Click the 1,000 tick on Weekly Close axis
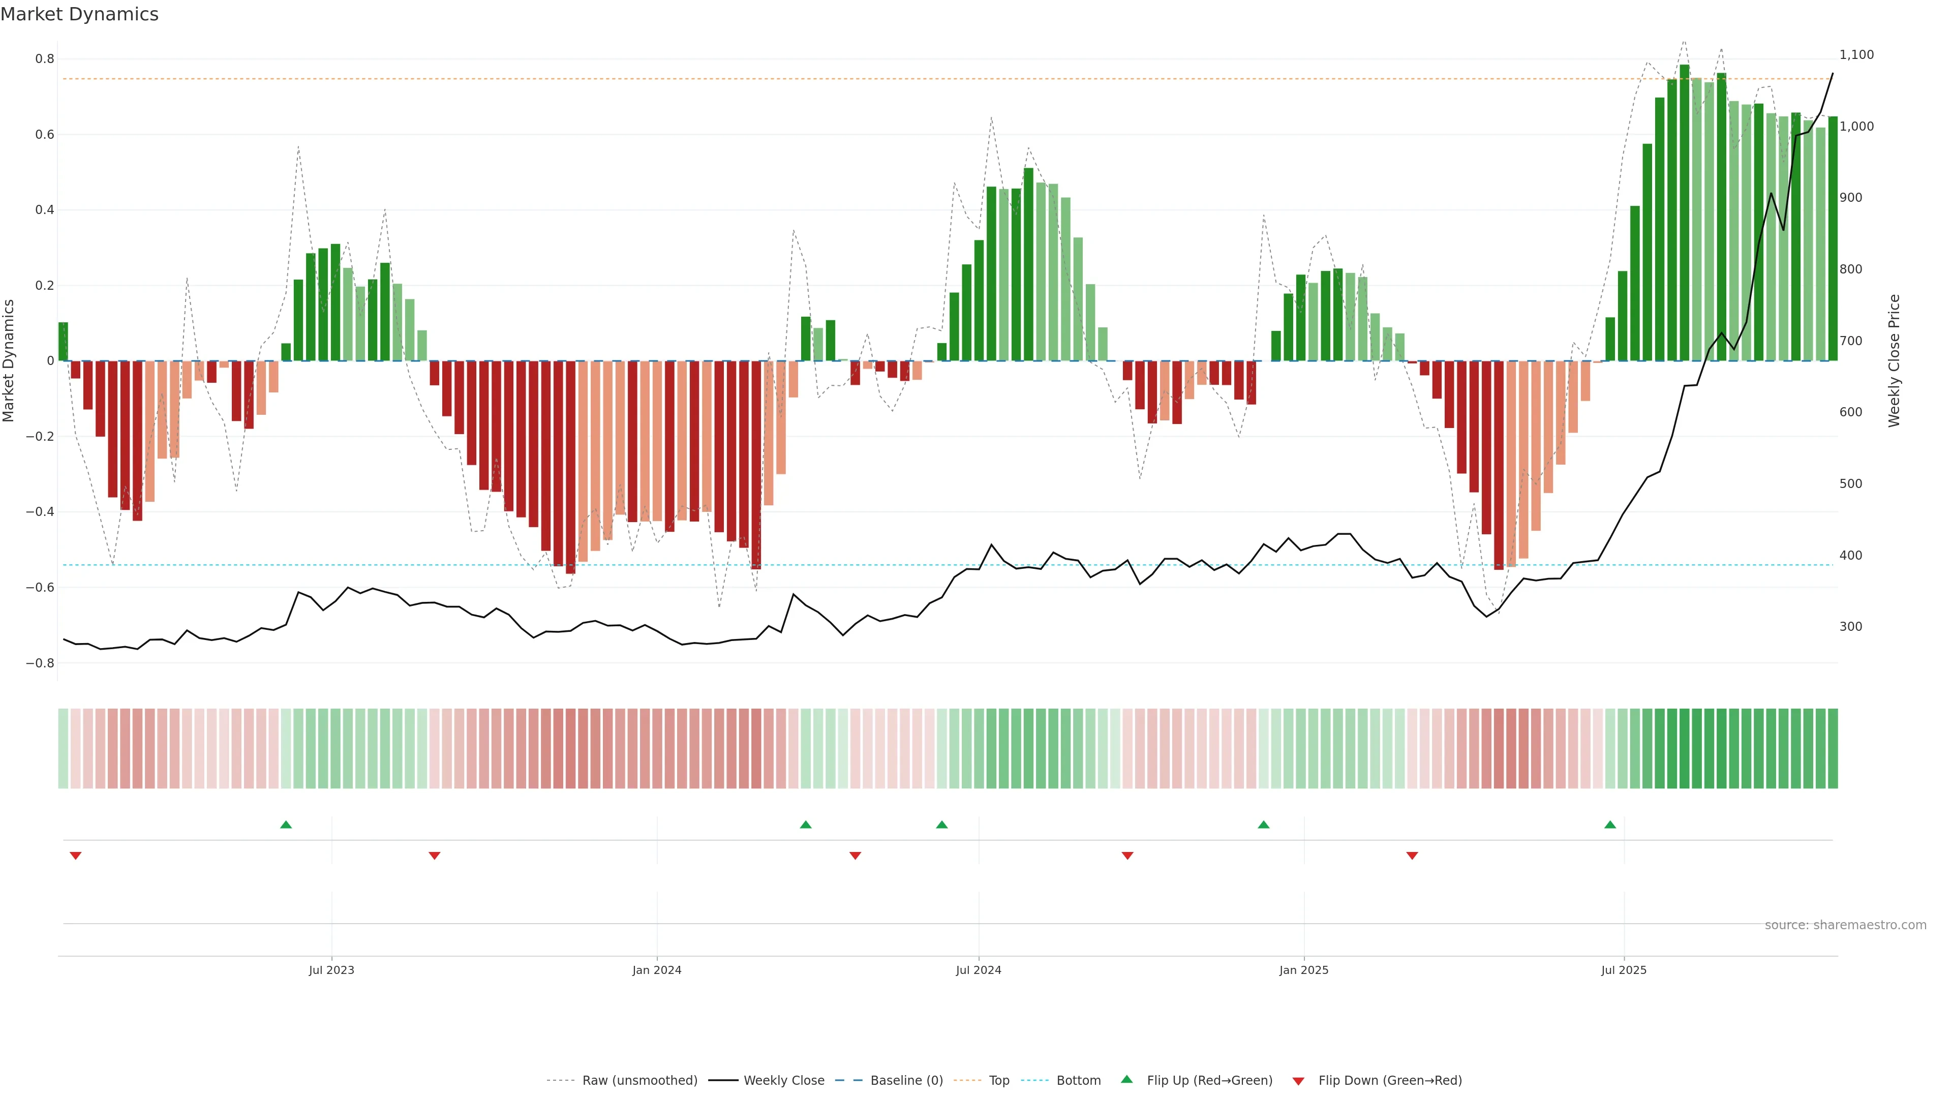Image resolution: width=1952 pixels, height=1098 pixels. pyautogui.click(x=1856, y=127)
